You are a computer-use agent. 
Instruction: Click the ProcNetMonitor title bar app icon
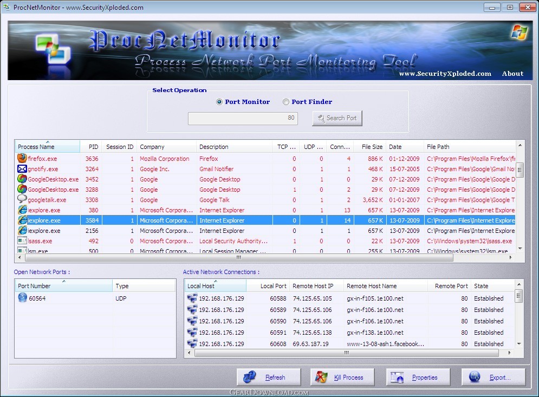coord(6,7)
